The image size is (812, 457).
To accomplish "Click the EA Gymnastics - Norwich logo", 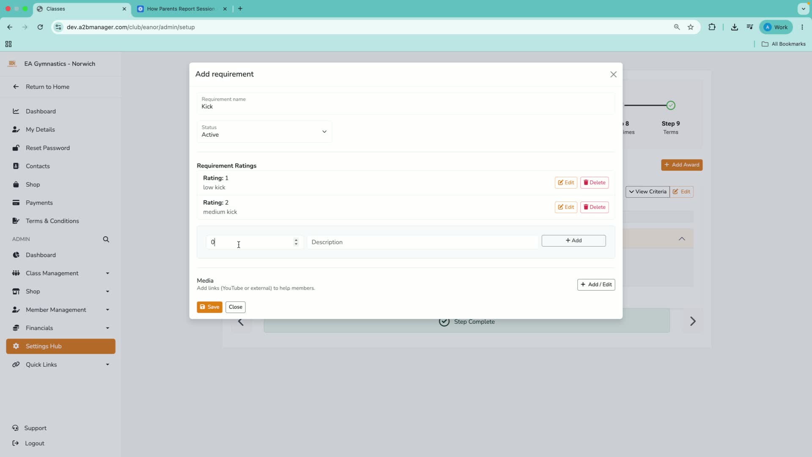I will (12, 64).
